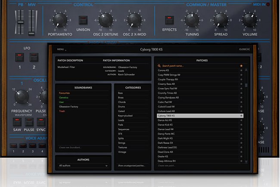Click the patch list scroll-down arrow
The height and width of the screenshot is (187, 280).
coord(246,162)
